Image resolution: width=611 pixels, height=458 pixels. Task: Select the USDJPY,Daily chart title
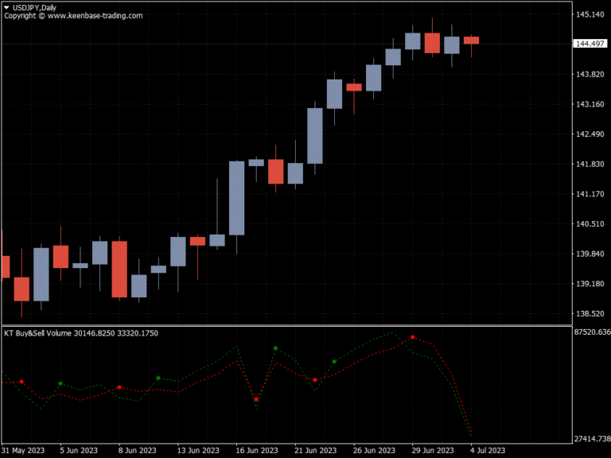(34, 7)
